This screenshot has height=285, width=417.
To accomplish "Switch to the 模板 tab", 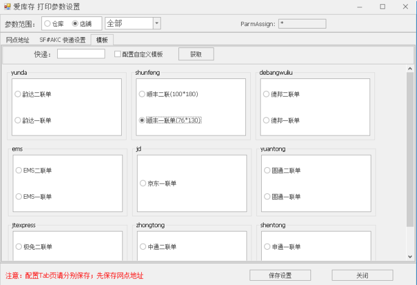I will (x=102, y=40).
